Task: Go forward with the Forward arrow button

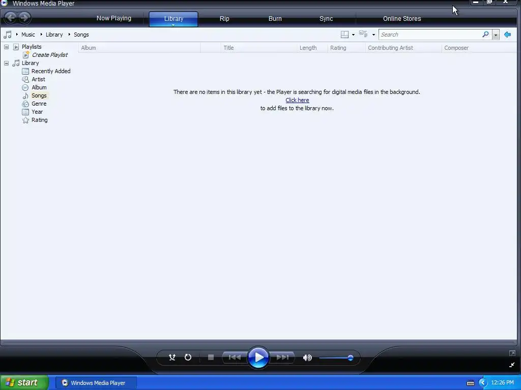Action: click(x=24, y=18)
